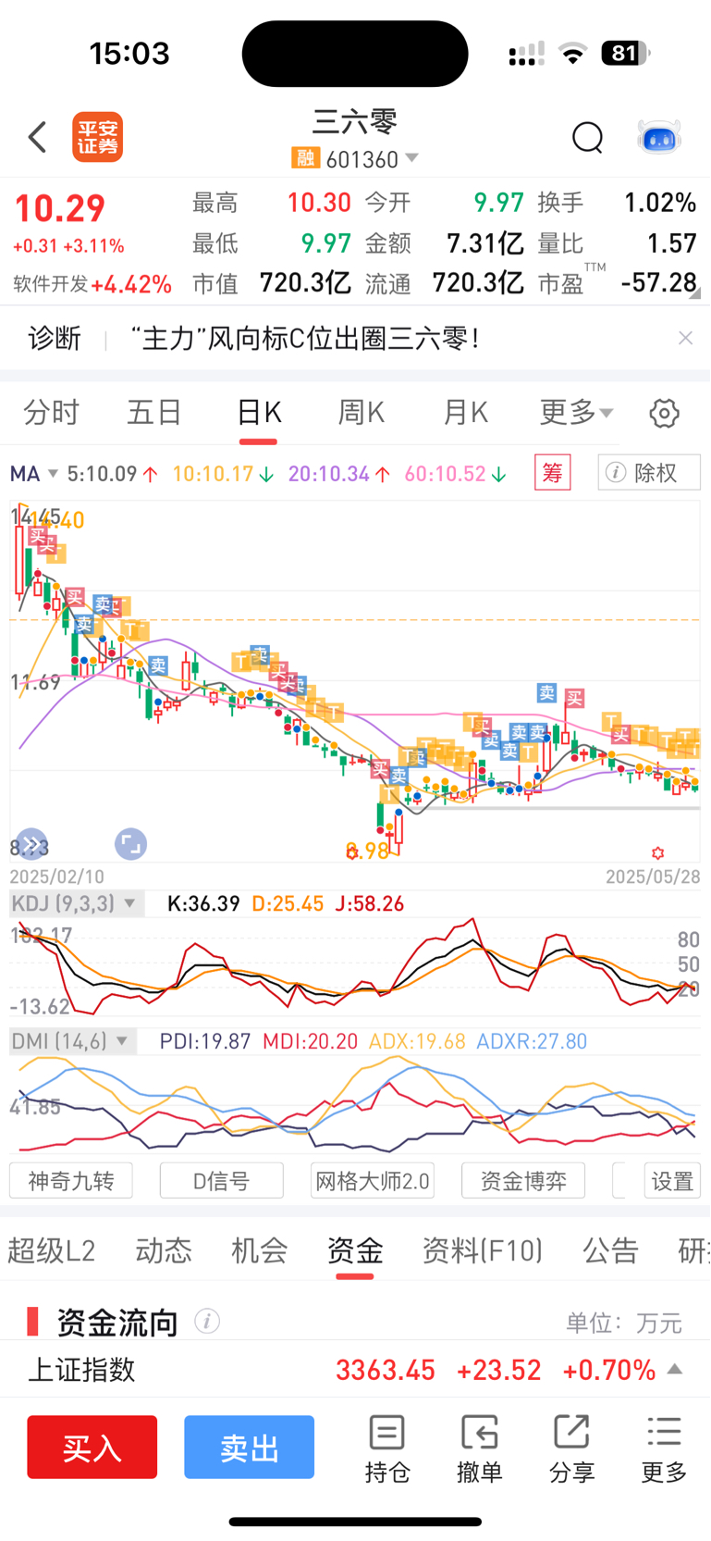Select the 周K chart tab

[361, 412]
